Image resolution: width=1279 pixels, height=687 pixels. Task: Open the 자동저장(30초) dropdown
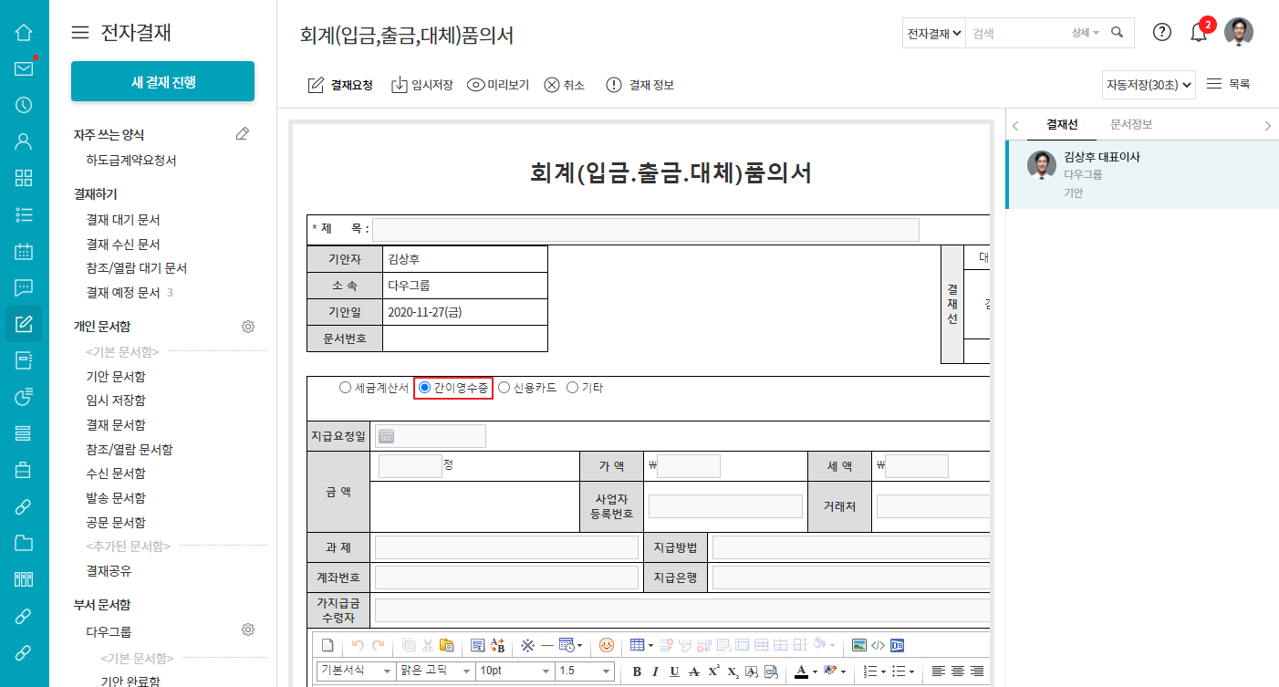click(x=1148, y=85)
